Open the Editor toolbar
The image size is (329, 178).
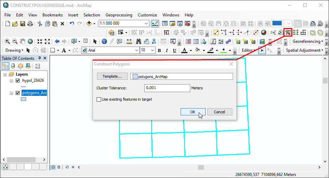[x=155, y=24]
